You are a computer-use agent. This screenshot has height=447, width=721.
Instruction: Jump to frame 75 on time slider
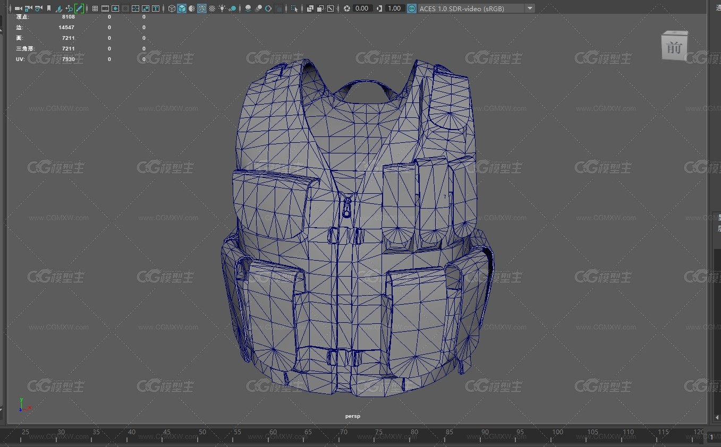(379, 432)
